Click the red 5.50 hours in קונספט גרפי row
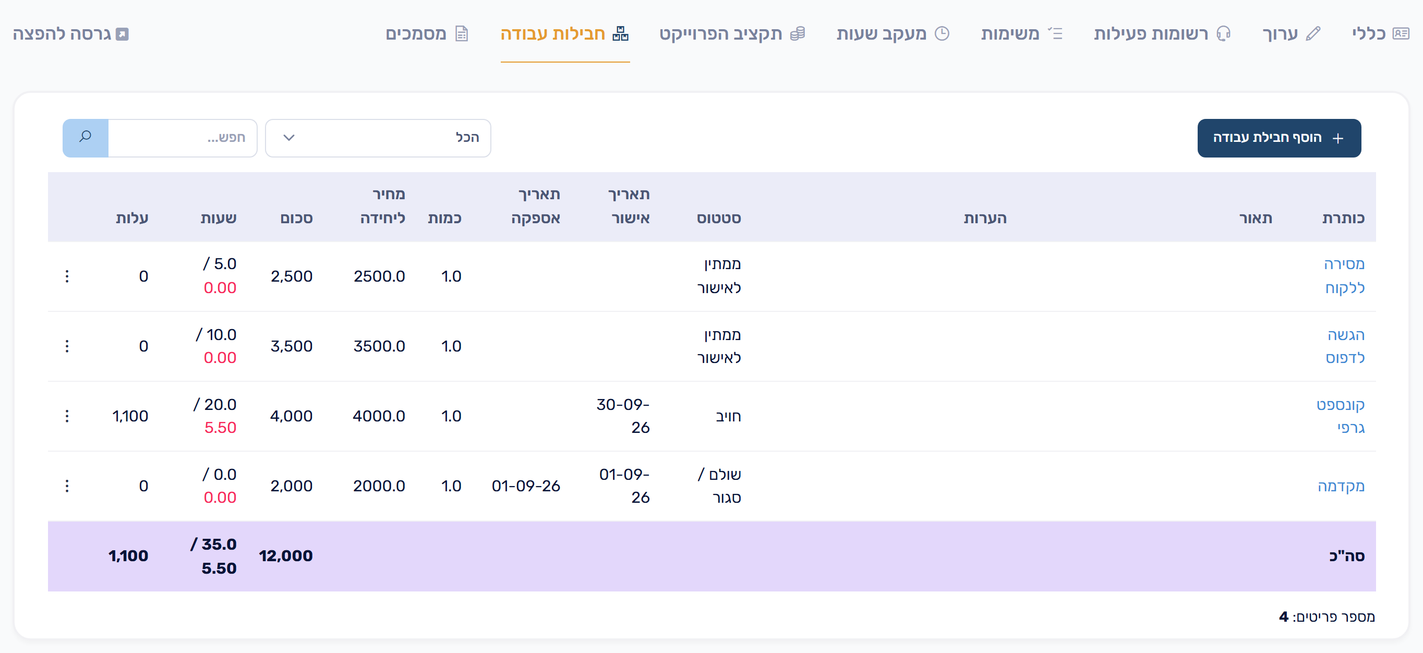Image resolution: width=1423 pixels, height=653 pixels. click(220, 428)
